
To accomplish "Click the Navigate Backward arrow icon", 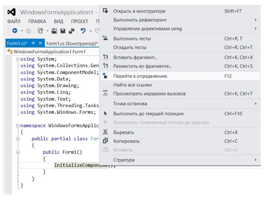I will [15, 31].
